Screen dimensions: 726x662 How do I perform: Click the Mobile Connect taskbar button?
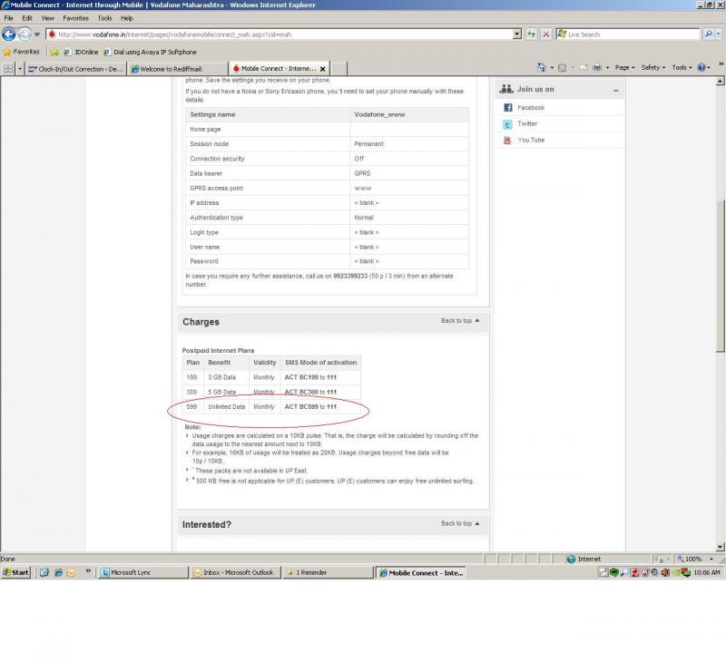[420, 573]
